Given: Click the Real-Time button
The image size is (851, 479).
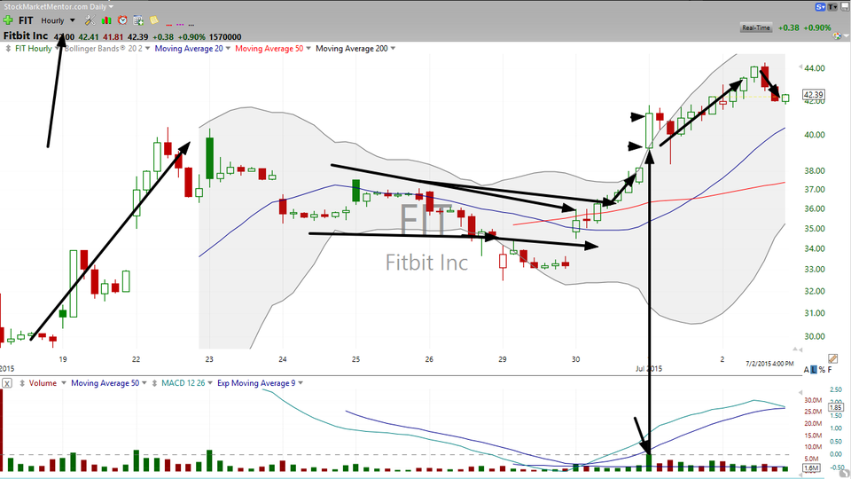Looking at the screenshot, I should click(x=756, y=27).
